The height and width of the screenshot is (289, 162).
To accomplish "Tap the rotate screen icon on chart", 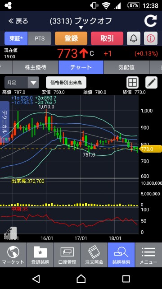I will pyautogui.click(x=10, y=233).
